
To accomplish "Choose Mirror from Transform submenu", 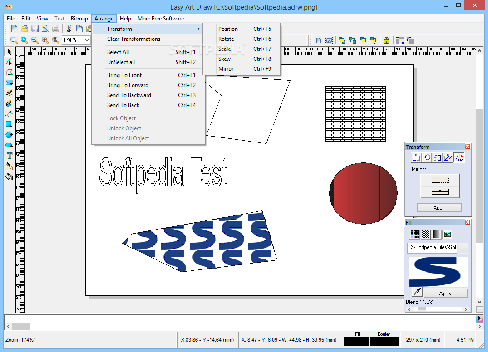I will pyautogui.click(x=242, y=69).
